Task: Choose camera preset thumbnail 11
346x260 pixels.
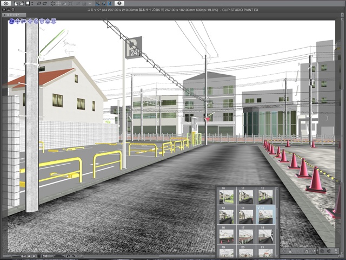Action: [x=246, y=196]
